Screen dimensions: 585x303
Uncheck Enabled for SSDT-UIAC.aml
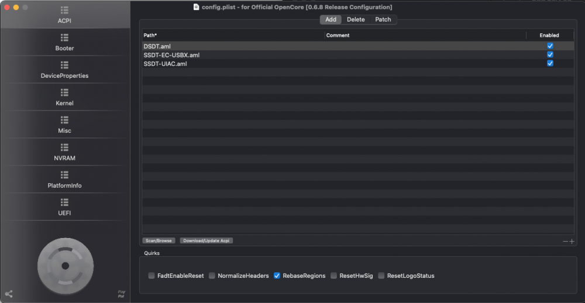coord(550,63)
